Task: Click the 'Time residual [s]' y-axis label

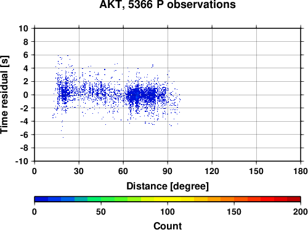Action: point(4,95)
